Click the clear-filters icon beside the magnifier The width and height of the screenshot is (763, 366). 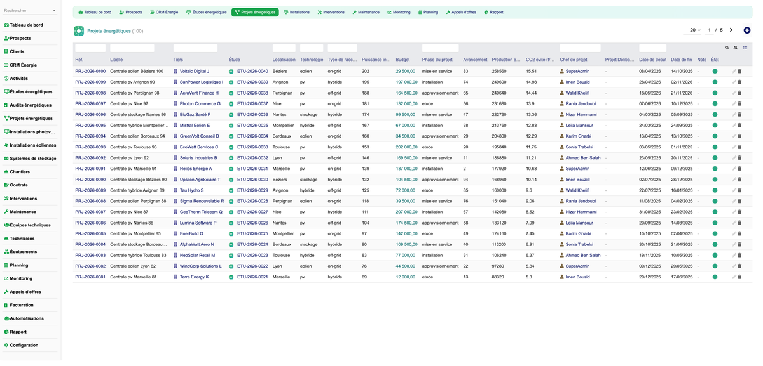tap(736, 48)
